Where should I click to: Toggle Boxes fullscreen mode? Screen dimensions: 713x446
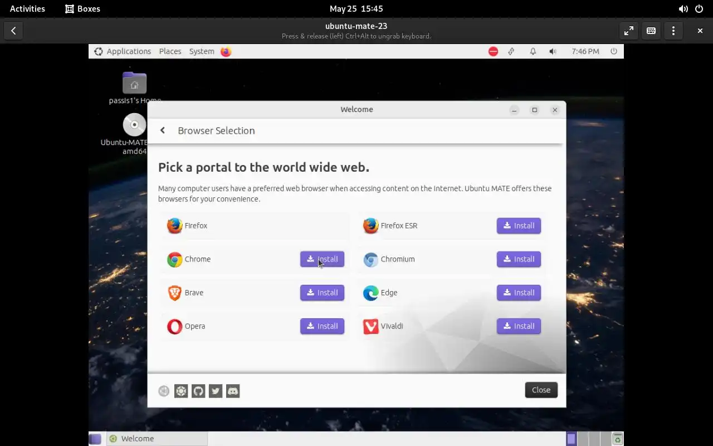(x=629, y=31)
